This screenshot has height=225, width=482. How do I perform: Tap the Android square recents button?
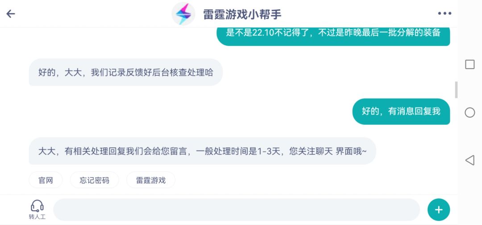tap(470, 65)
